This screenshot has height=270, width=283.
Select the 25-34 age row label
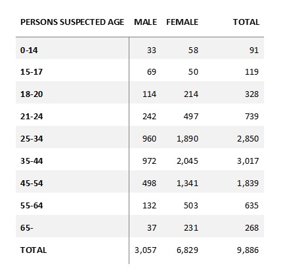pos(32,139)
